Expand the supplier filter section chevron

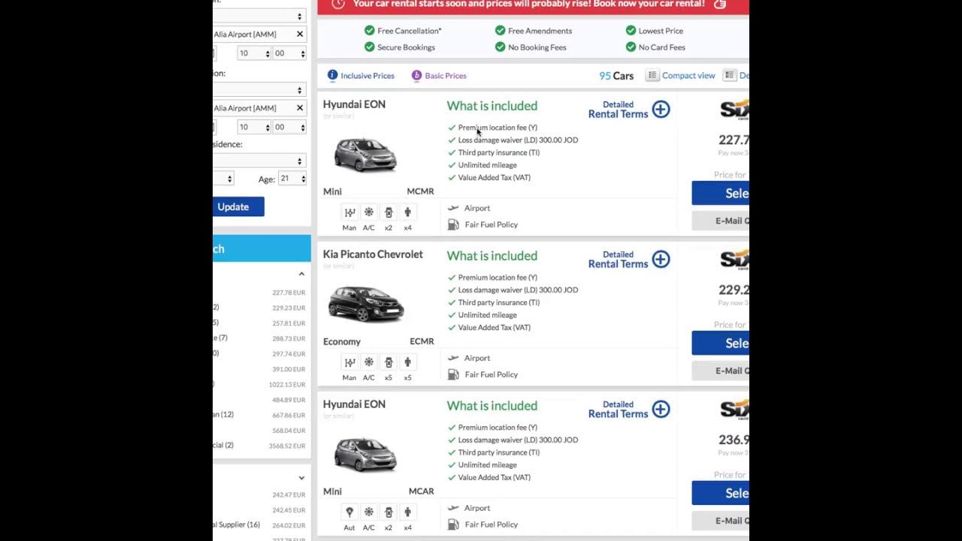[301, 478]
